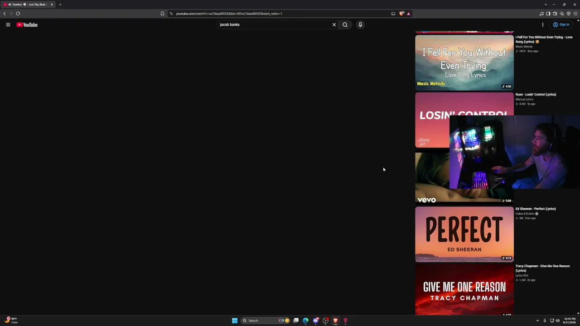The image size is (580, 326).
Task: Go to YouTube home via logo
Action: click(x=27, y=25)
